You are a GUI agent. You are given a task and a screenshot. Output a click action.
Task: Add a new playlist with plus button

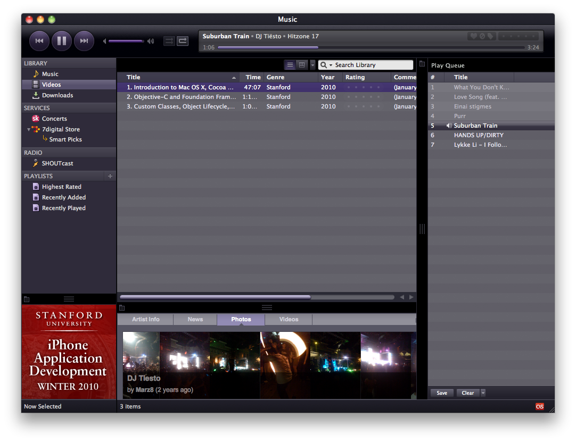110,176
